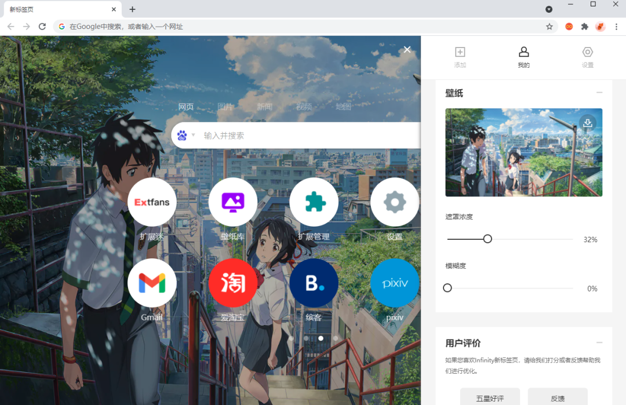
Task: Select the 新标签页 browser tab
Action: pos(63,9)
